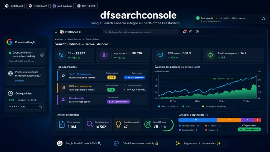Click the shield icon next to OAuth2 webmasters.readonly footer
The image size is (270, 152).
pyautogui.click(x=116, y=143)
